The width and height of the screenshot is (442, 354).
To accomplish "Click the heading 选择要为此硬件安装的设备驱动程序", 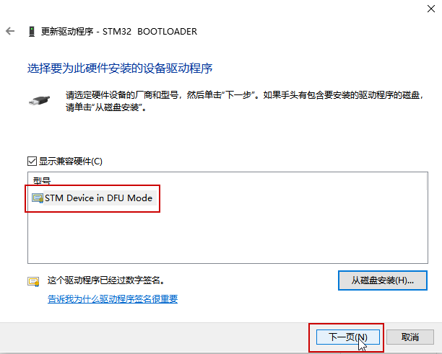I will [x=120, y=68].
